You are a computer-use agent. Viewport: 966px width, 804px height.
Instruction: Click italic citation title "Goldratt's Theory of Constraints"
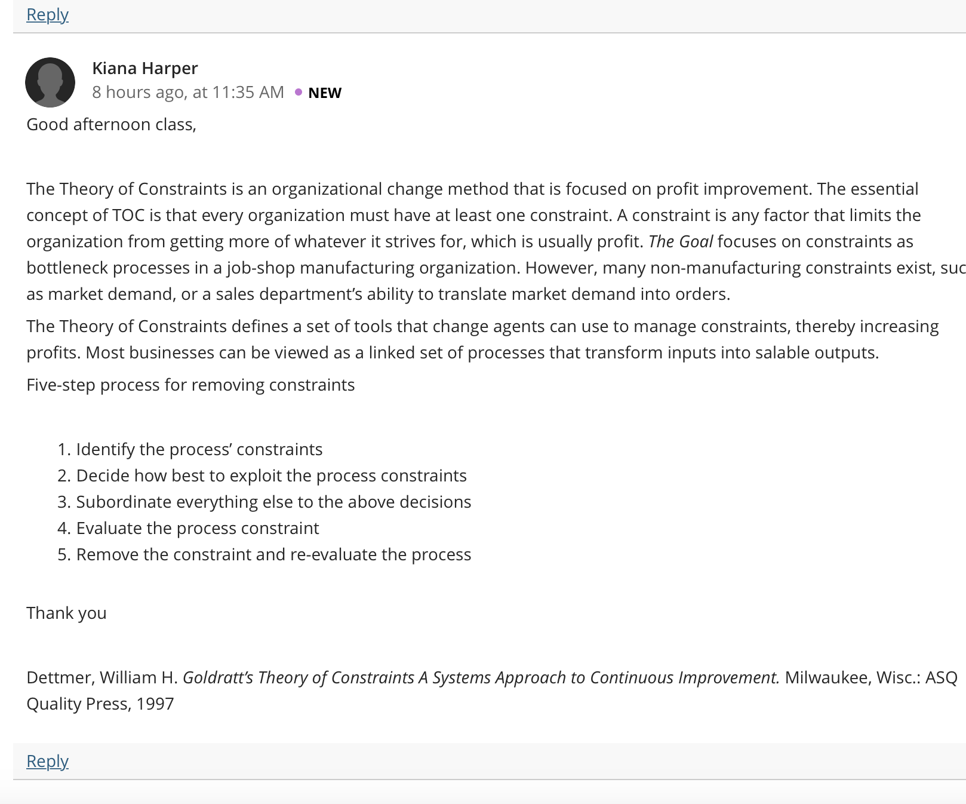pos(299,677)
